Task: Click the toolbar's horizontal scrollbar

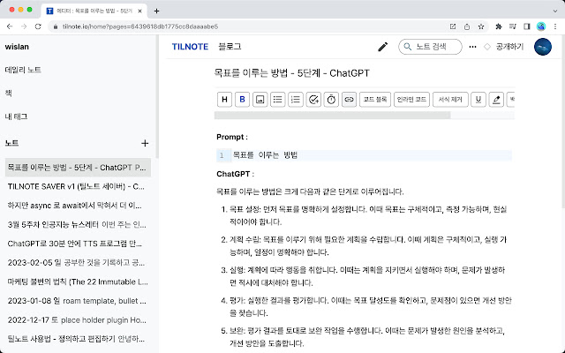Action: point(332,116)
